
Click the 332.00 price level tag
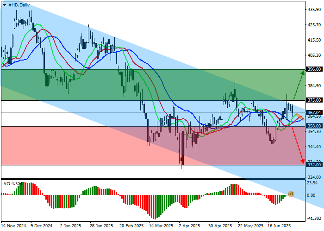(x=314, y=164)
